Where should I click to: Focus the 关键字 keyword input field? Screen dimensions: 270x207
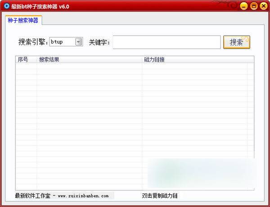(166, 42)
